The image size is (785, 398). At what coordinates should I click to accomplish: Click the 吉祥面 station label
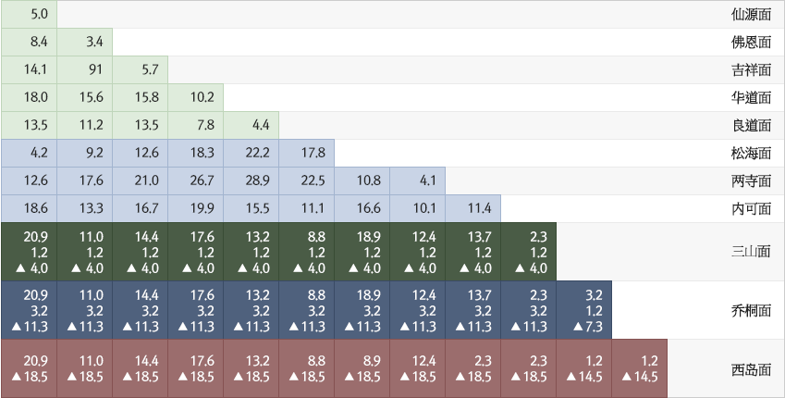750,69
